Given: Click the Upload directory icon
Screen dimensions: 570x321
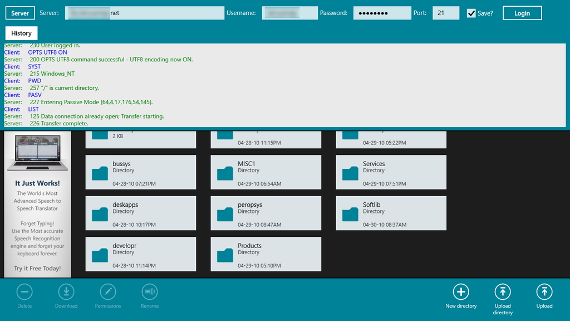Looking at the screenshot, I should [x=503, y=291].
